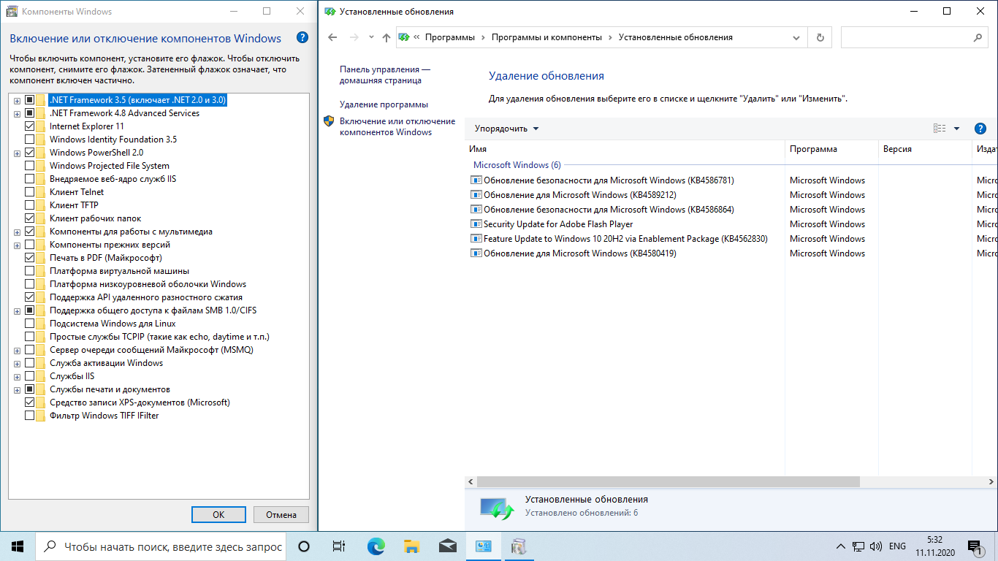The width and height of the screenshot is (998, 561).
Task: Click shield icon beside Включение или отключение компонентов
Action: (x=329, y=121)
